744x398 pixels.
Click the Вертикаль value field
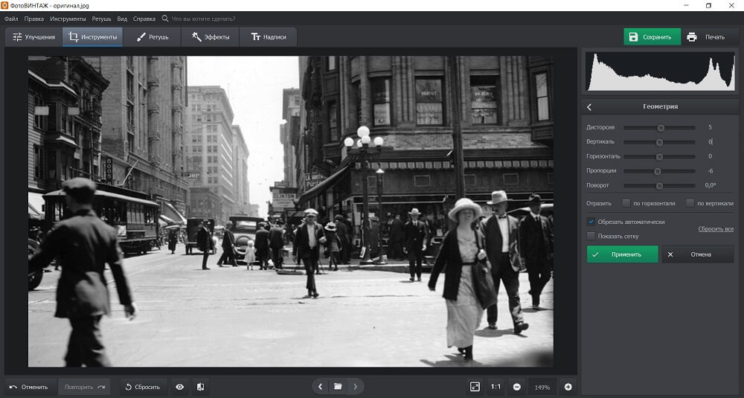pyautogui.click(x=711, y=142)
